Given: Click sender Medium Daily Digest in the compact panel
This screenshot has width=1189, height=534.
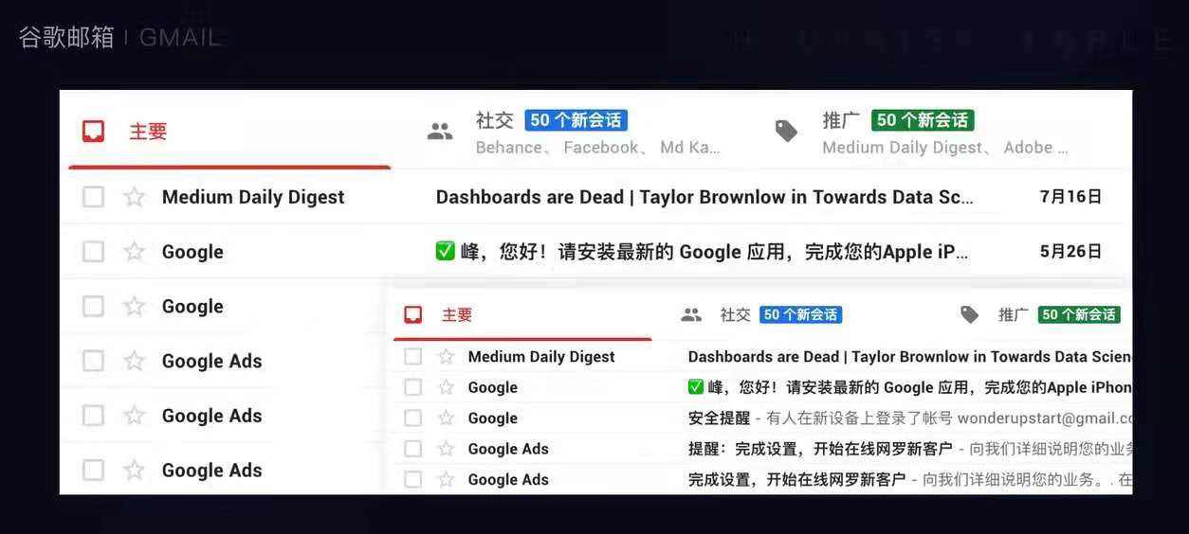Looking at the screenshot, I should pyautogui.click(x=541, y=357).
